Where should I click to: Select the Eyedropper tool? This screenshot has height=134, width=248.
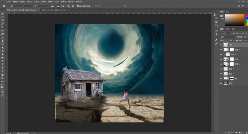tap(2, 31)
